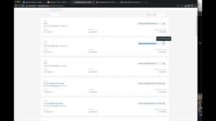Open the browser extensions puzzle icon
The width and height of the screenshot is (216, 121).
click(x=189, y=6)
